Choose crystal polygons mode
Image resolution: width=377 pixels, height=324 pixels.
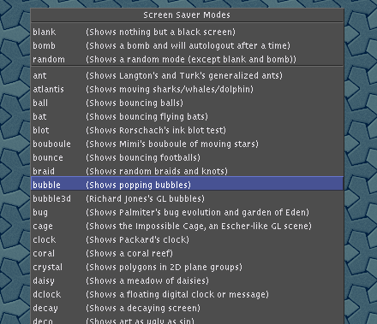[x=187, y=267]
